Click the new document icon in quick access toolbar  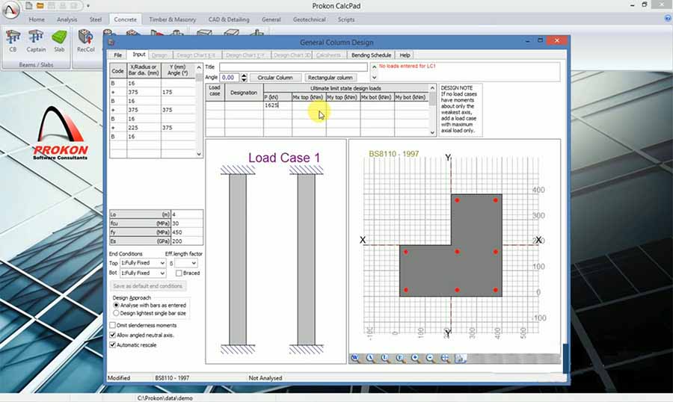28,5
